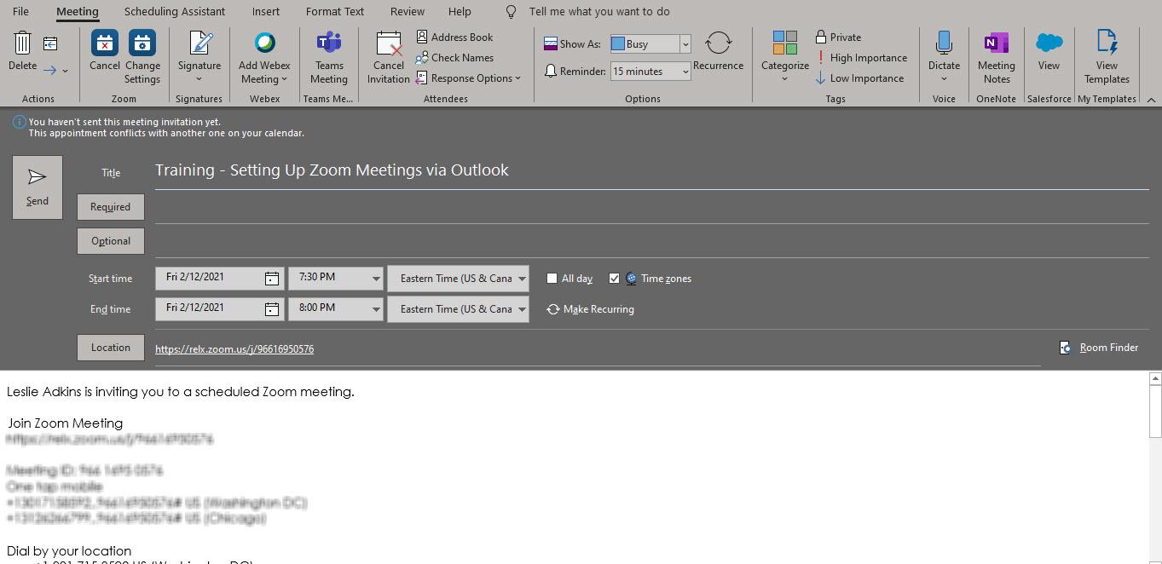Click Make Recurring
This screenshot has width=1162, height=564.
(x=590, y=309)
